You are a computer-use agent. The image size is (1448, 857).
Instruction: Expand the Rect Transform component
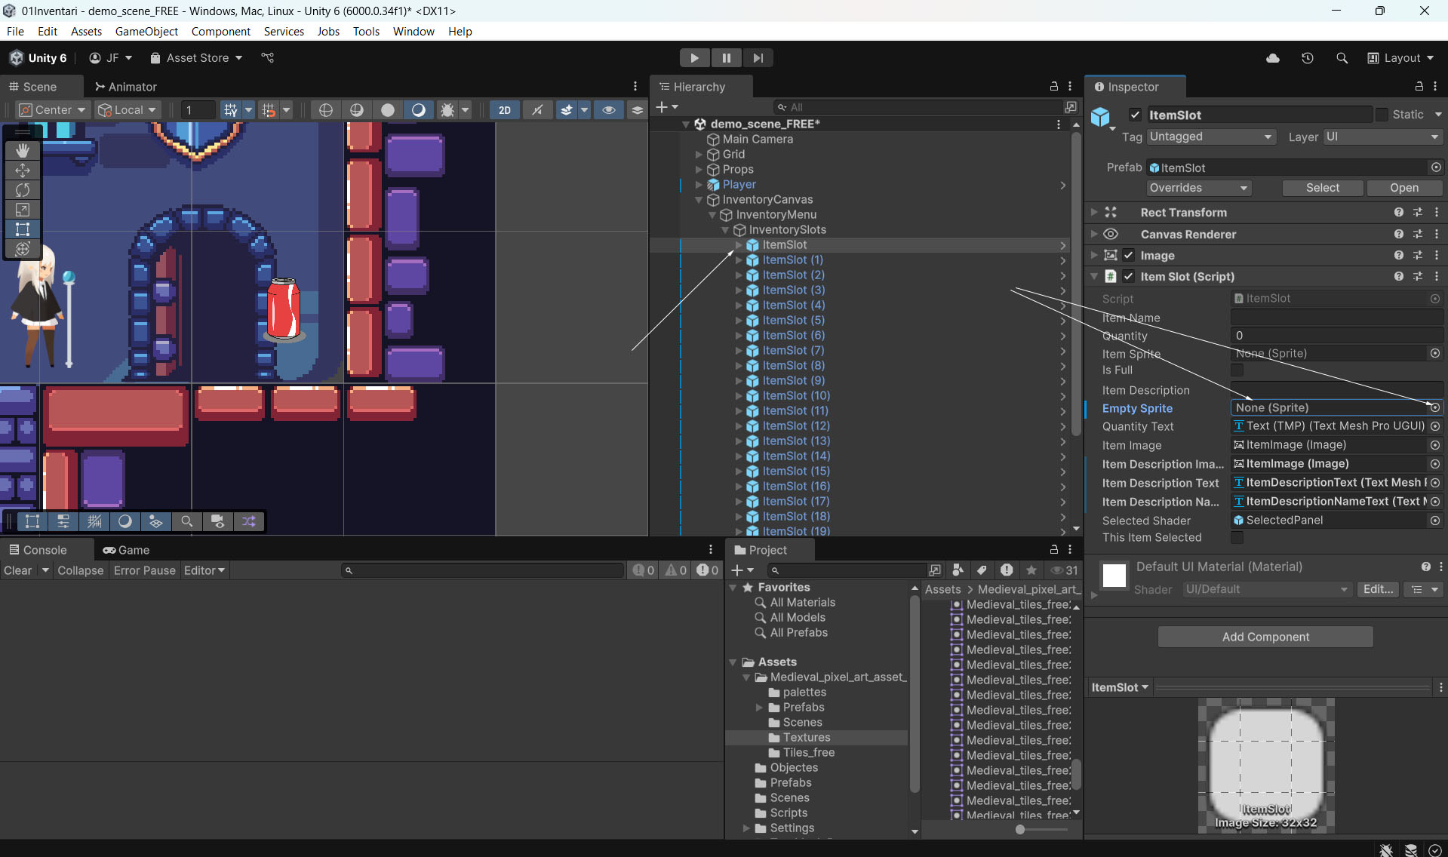click(1094, 213)
